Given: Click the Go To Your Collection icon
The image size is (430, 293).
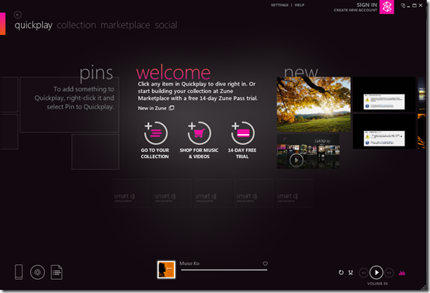Looking at the screenshot, I should pos(156,133).
